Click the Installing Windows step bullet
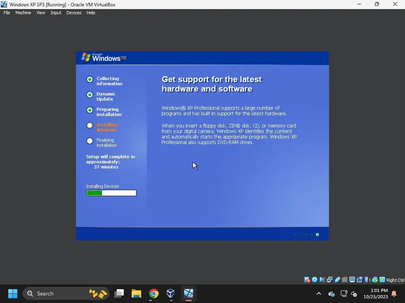 coord(90,125)
